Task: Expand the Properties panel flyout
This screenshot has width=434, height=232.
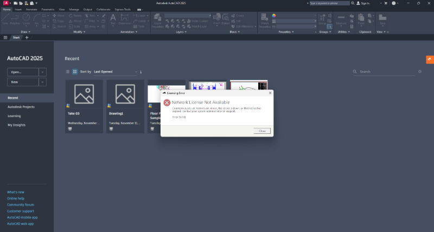Action: coord(286,32)
